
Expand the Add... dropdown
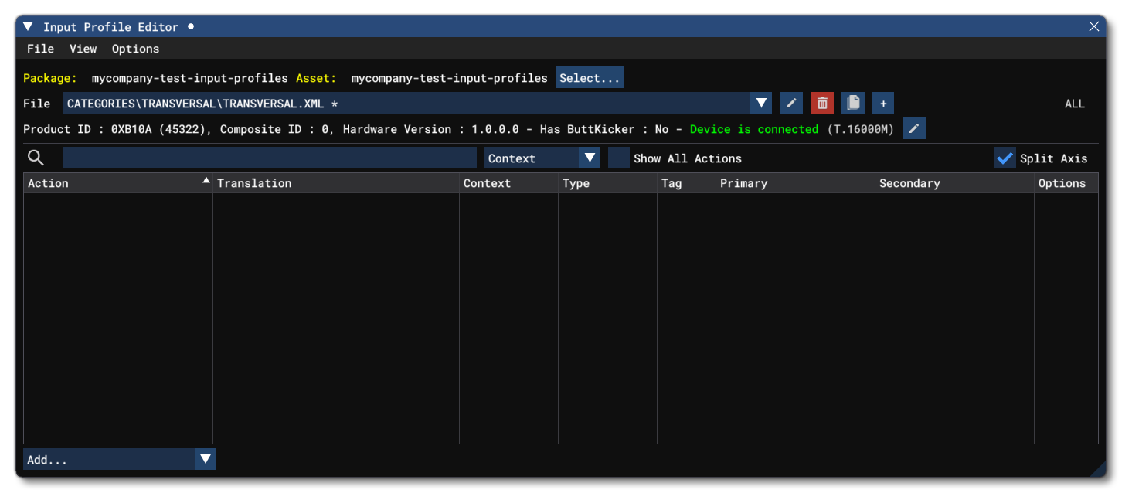[205, 459]
